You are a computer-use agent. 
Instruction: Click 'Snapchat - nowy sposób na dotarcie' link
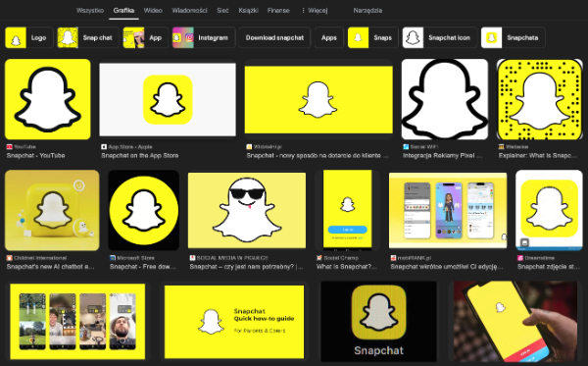pos(318,155)
